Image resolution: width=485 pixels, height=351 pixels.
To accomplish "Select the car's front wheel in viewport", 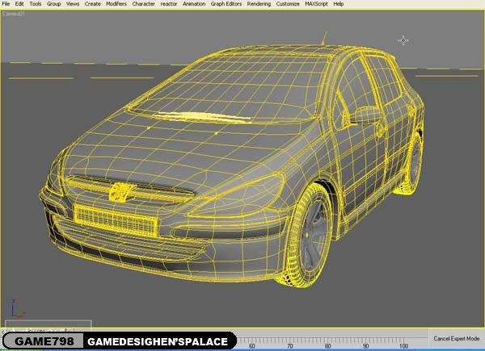I will click(x=306, y=236).
